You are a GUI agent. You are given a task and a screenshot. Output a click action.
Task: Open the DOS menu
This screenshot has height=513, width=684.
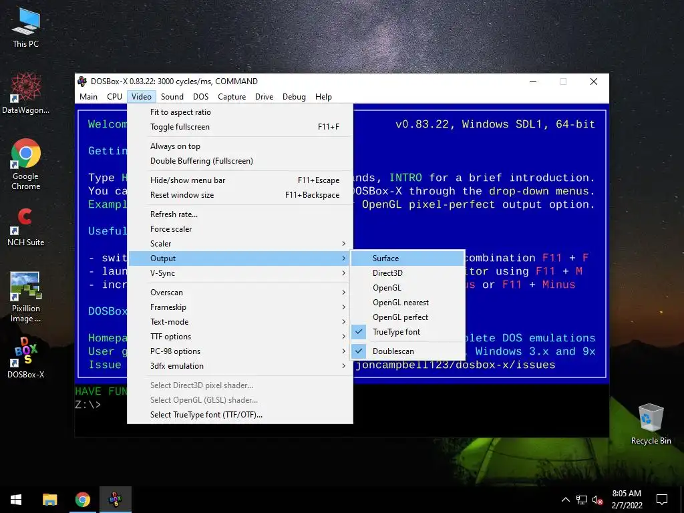point(200,97)
